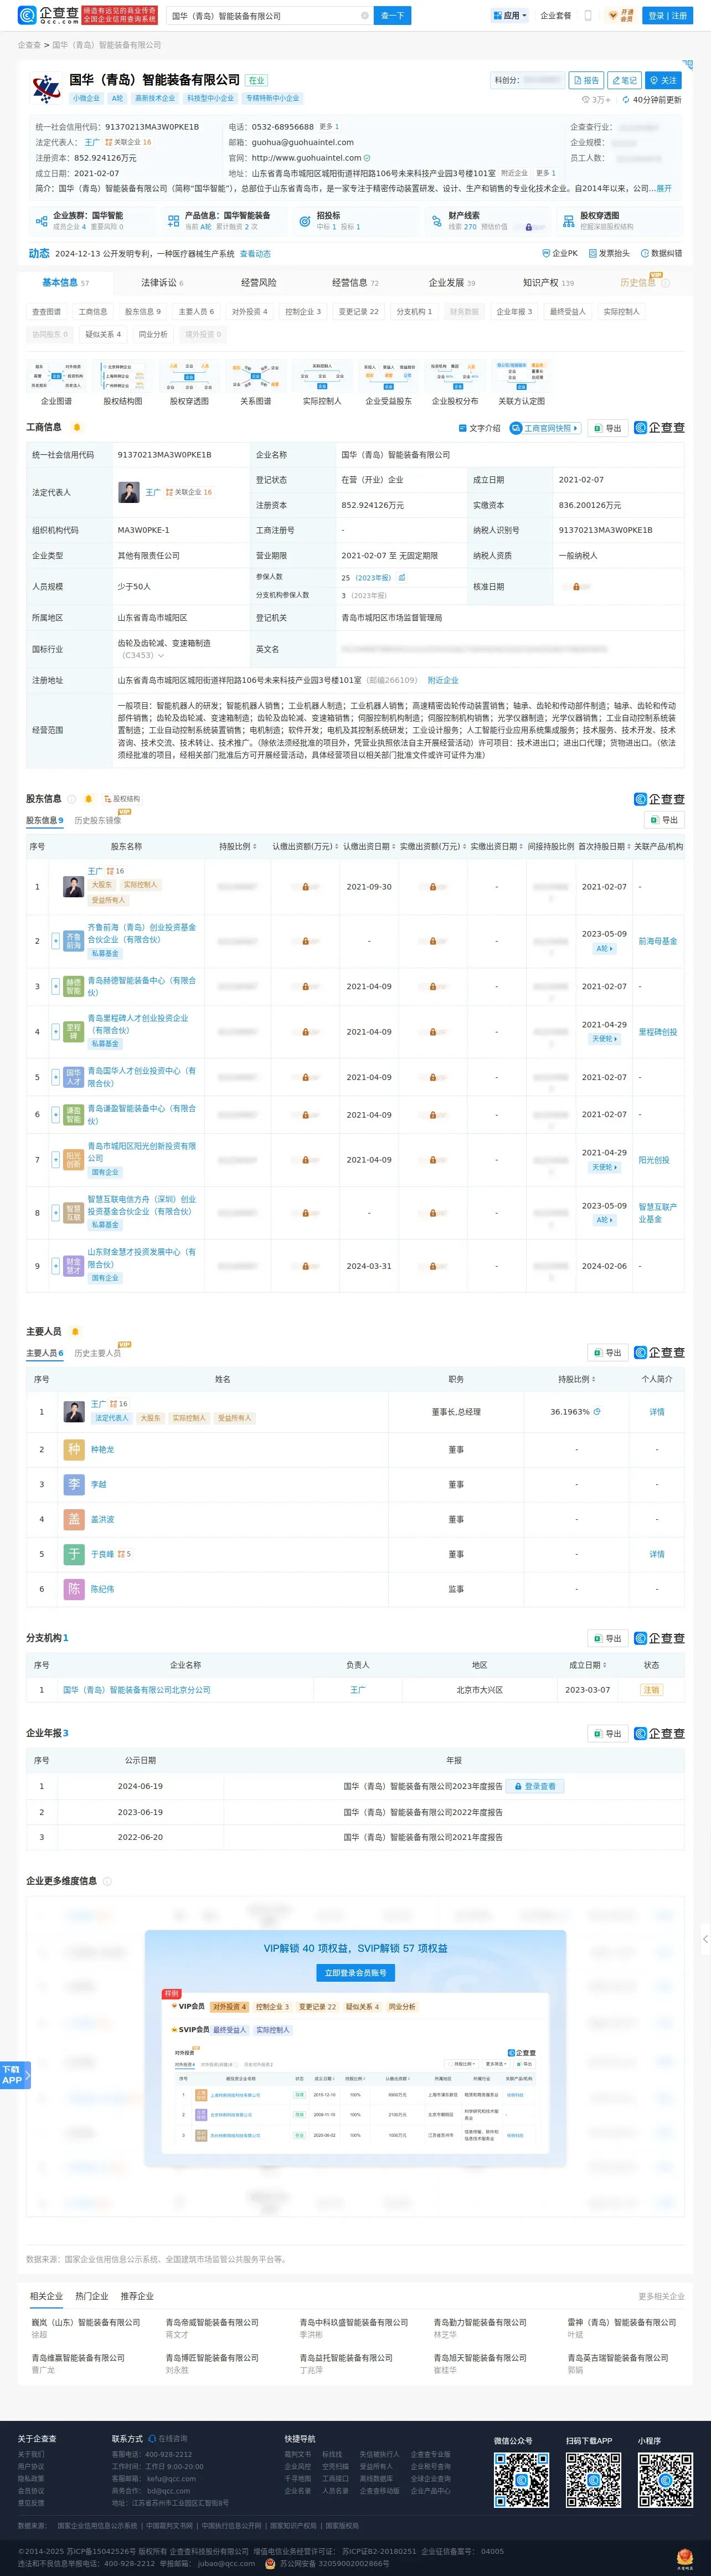Open the 企业套餐 header link
This screenshot has width=711, height=2576.
pyautogui.click(x=556, y=16)
